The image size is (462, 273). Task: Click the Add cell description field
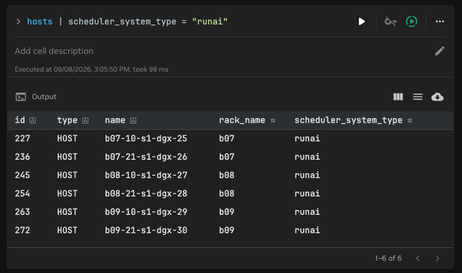(54, 51)
